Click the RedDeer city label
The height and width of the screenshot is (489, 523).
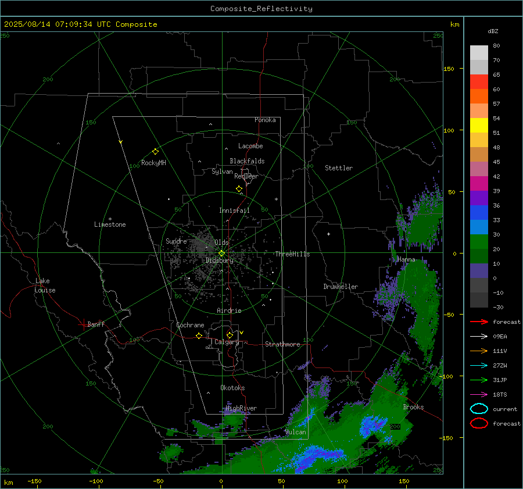click(246, 176)
